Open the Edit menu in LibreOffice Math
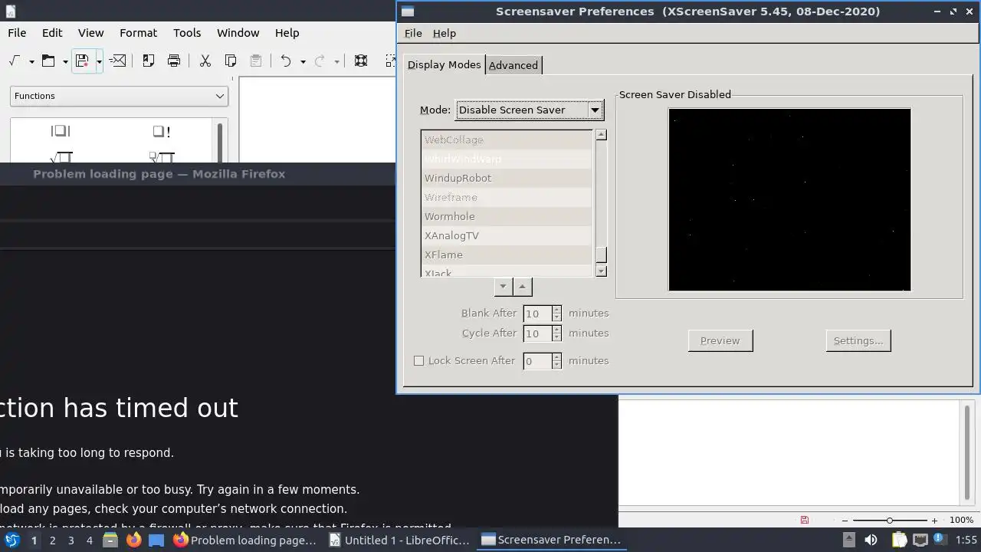Viewport: 981px width, 552px height. click(52, 33)
